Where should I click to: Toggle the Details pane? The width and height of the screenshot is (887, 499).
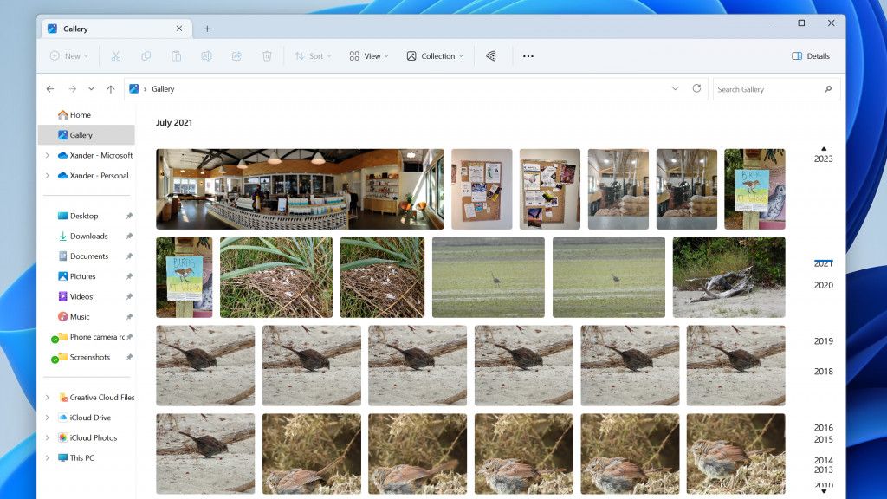coord(812,55)
